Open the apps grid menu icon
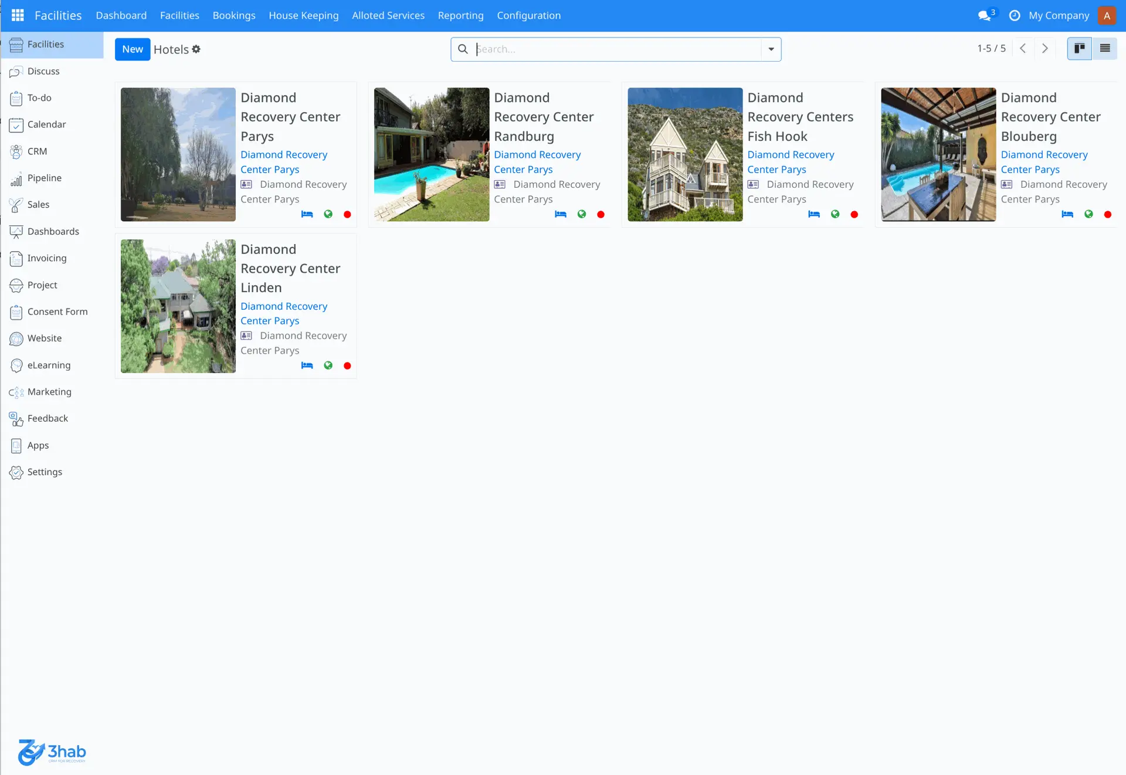Viewport: 1126px width, 775px height. point(18,15)
